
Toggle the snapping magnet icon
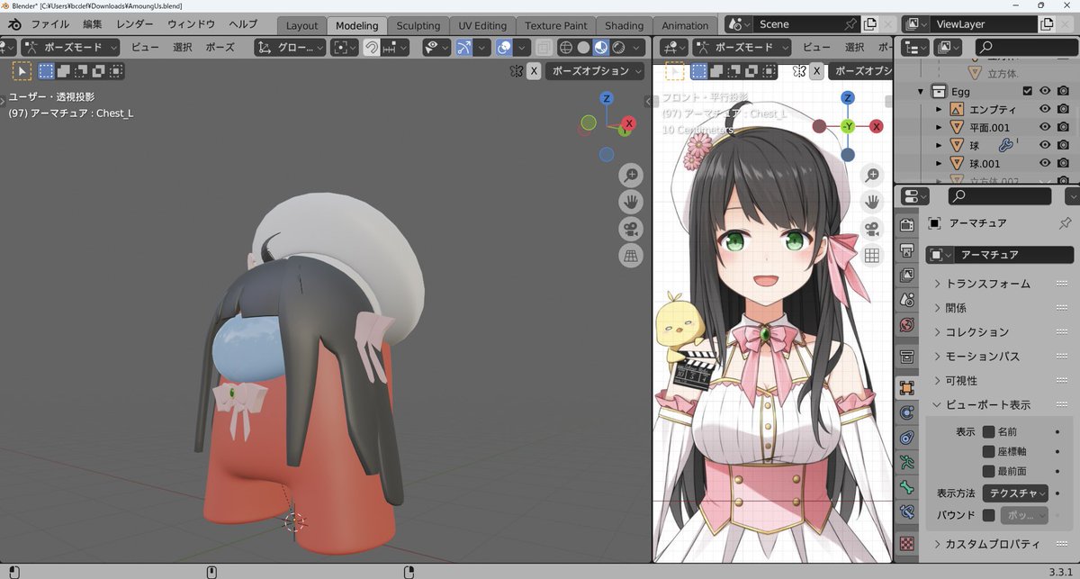371,48
